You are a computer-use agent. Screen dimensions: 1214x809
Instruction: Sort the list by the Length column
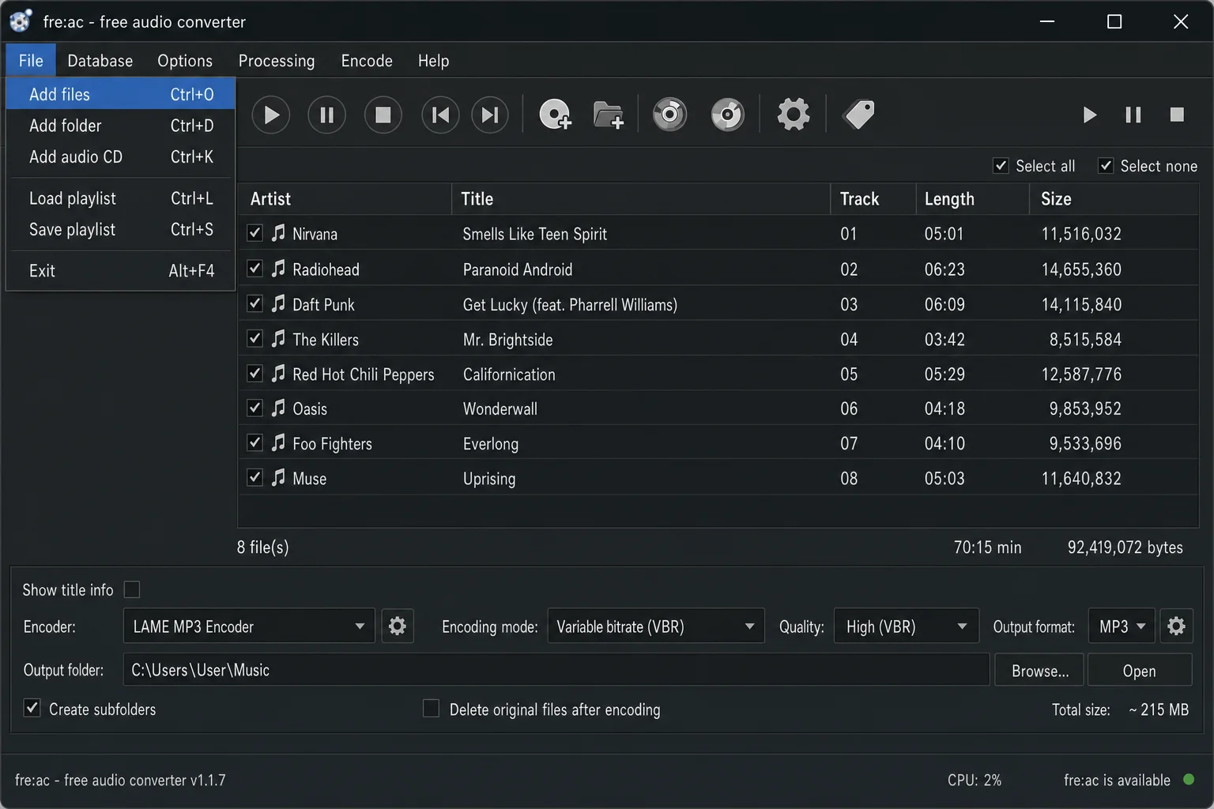(972, 199)
